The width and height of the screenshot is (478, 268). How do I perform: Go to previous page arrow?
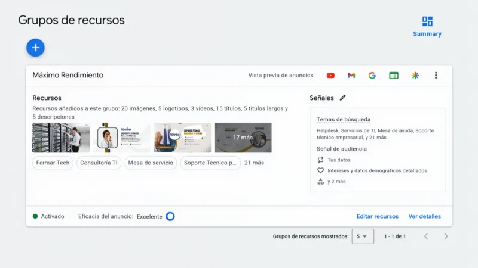(x=426, y=236)
